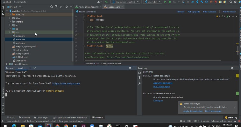Click the blue wrench icon in toolbar
Image resolution: width=241 pixels, height=127 pixels.
click(202, 2)
